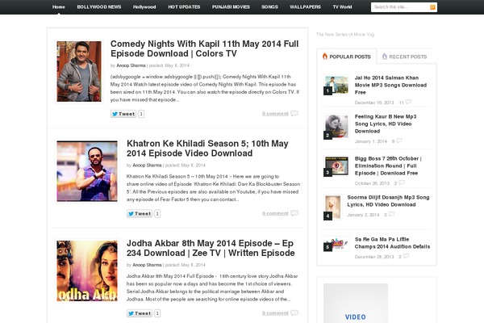
Task: Click comment icon beside Sa Re Ga Ma Pa date
Action: pos(407,256)
